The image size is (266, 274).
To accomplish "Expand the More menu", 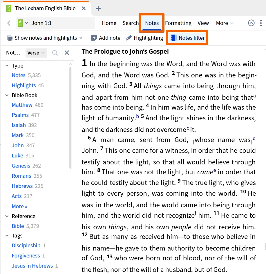I will click(225, 23).
